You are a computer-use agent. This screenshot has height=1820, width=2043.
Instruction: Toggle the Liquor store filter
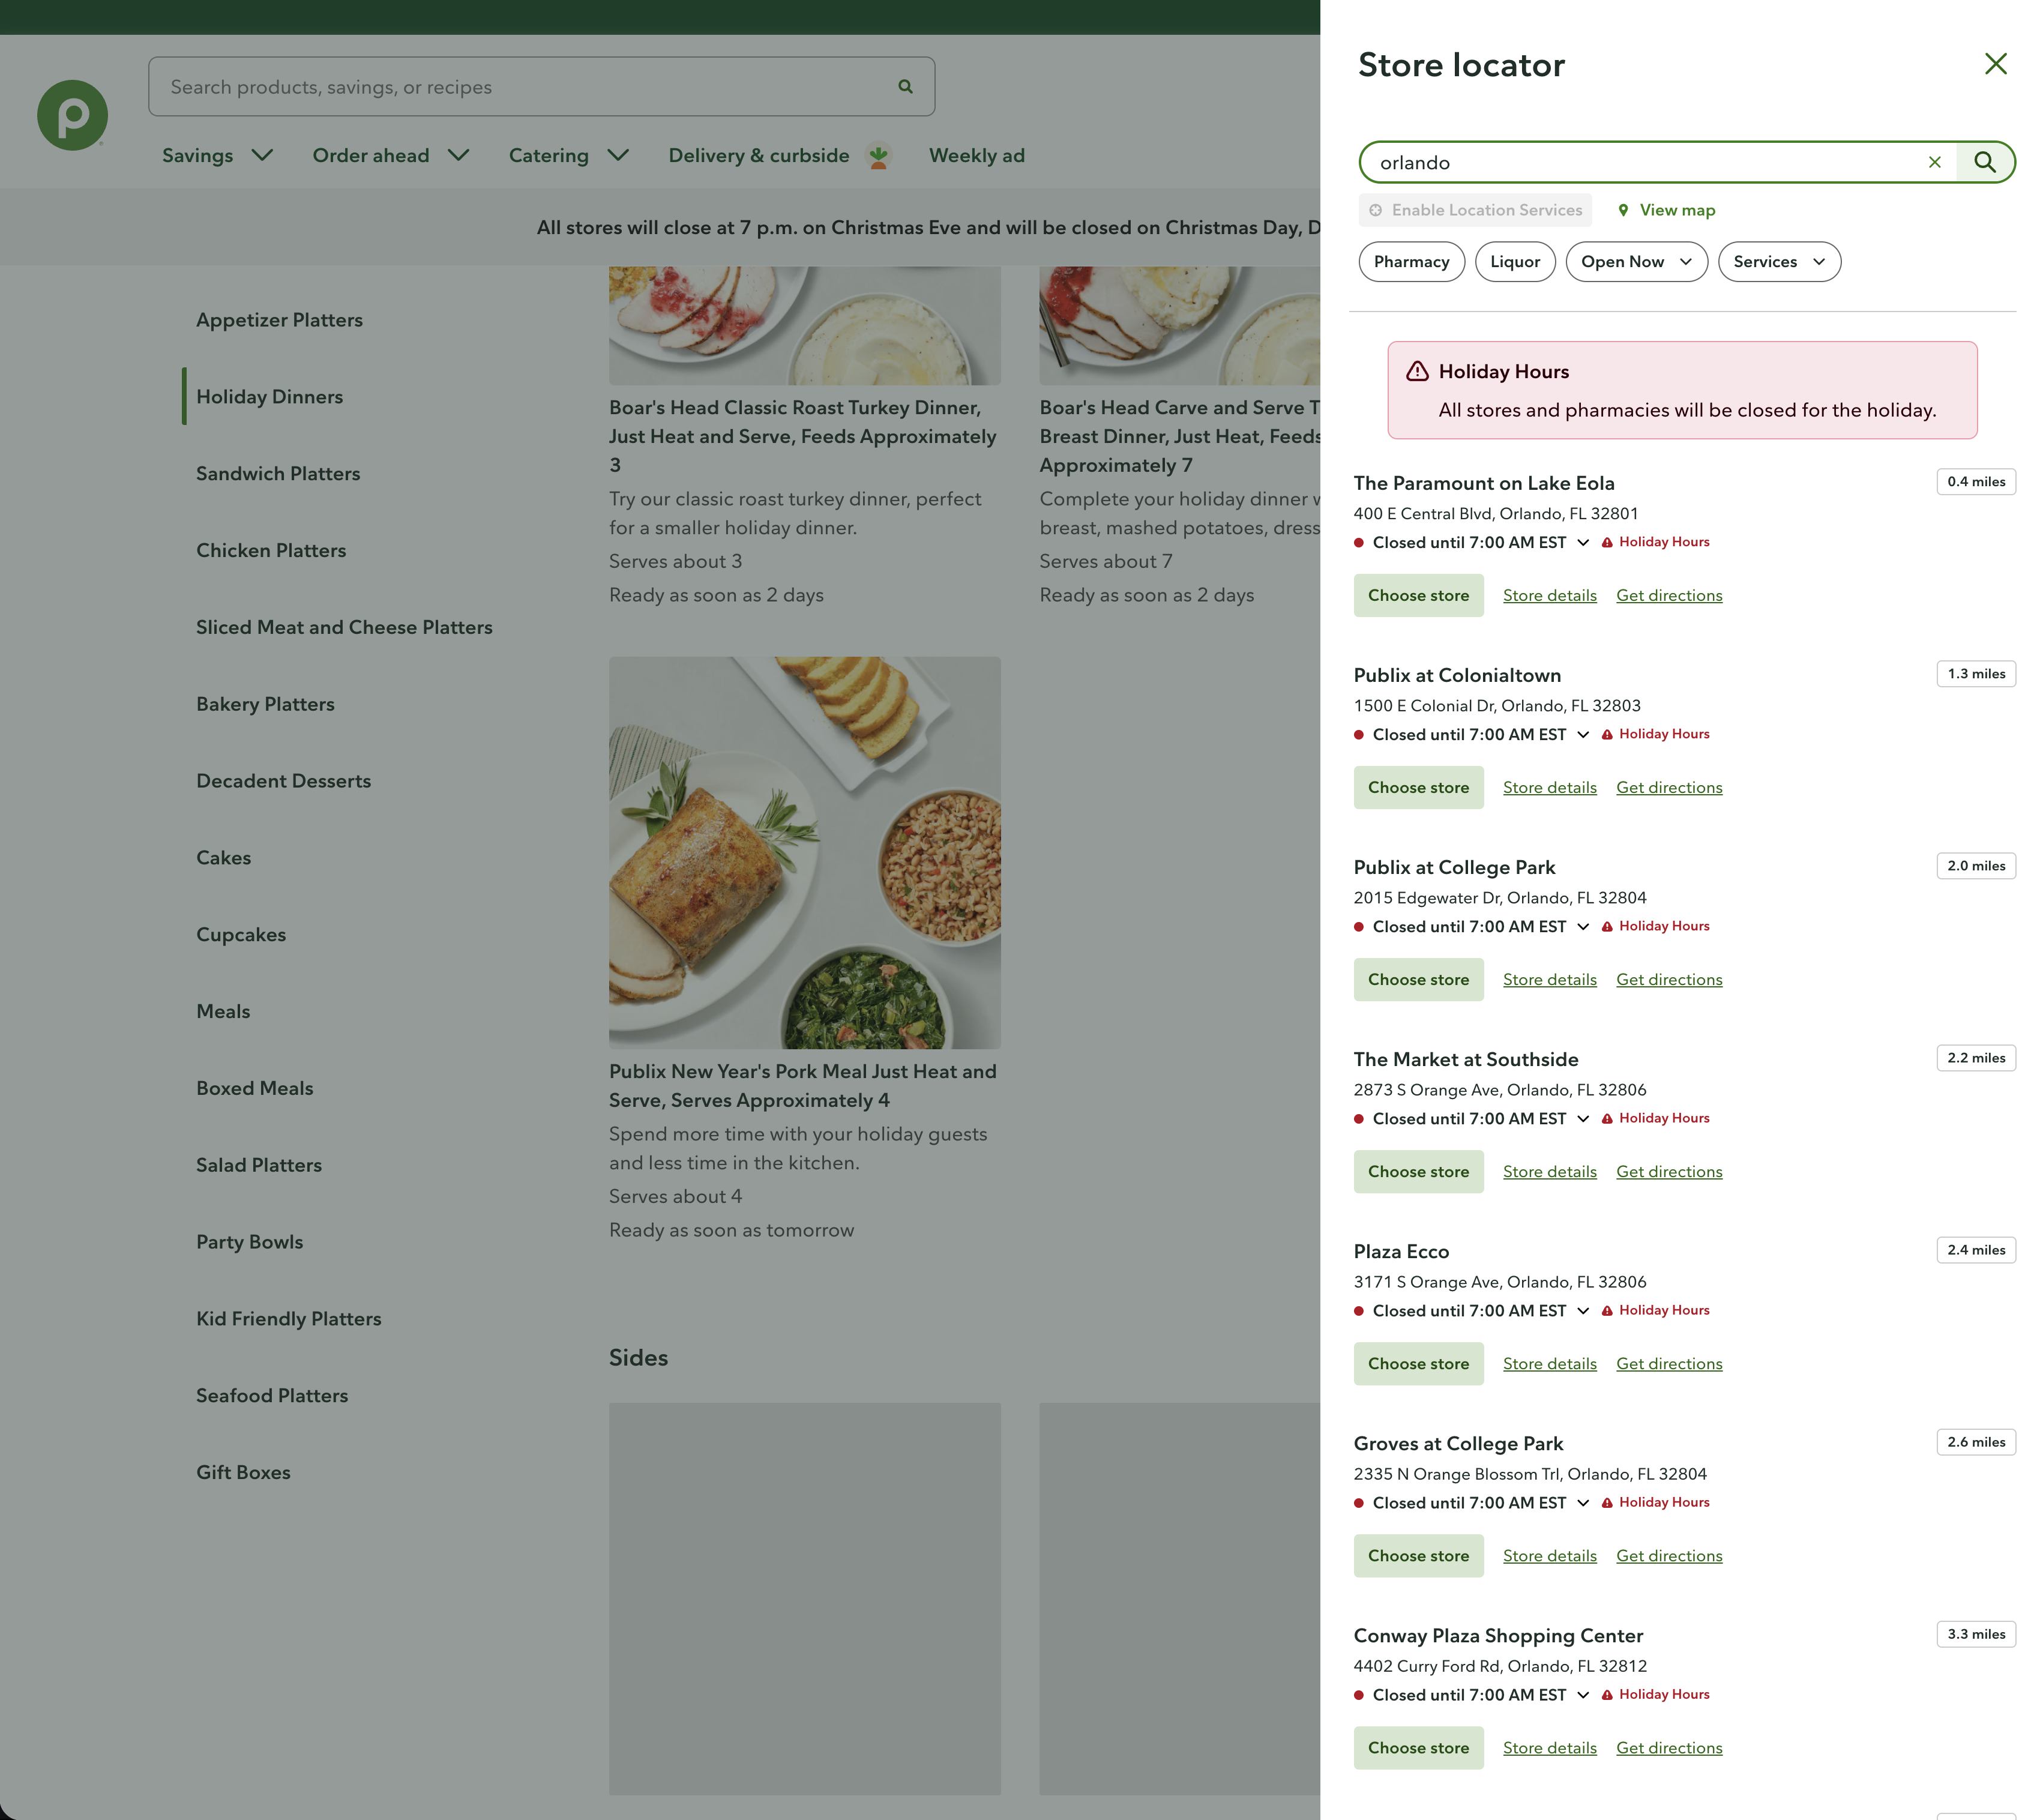coord(1515,261)
